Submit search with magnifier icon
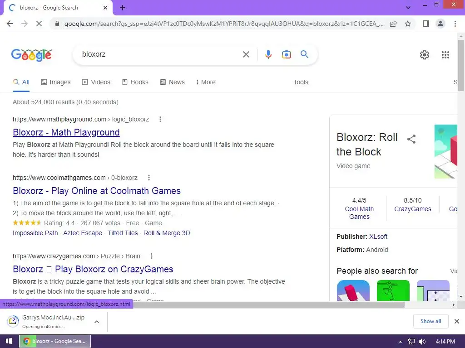Viewport: 465px width, 348px height. click(x=304, y=54)
